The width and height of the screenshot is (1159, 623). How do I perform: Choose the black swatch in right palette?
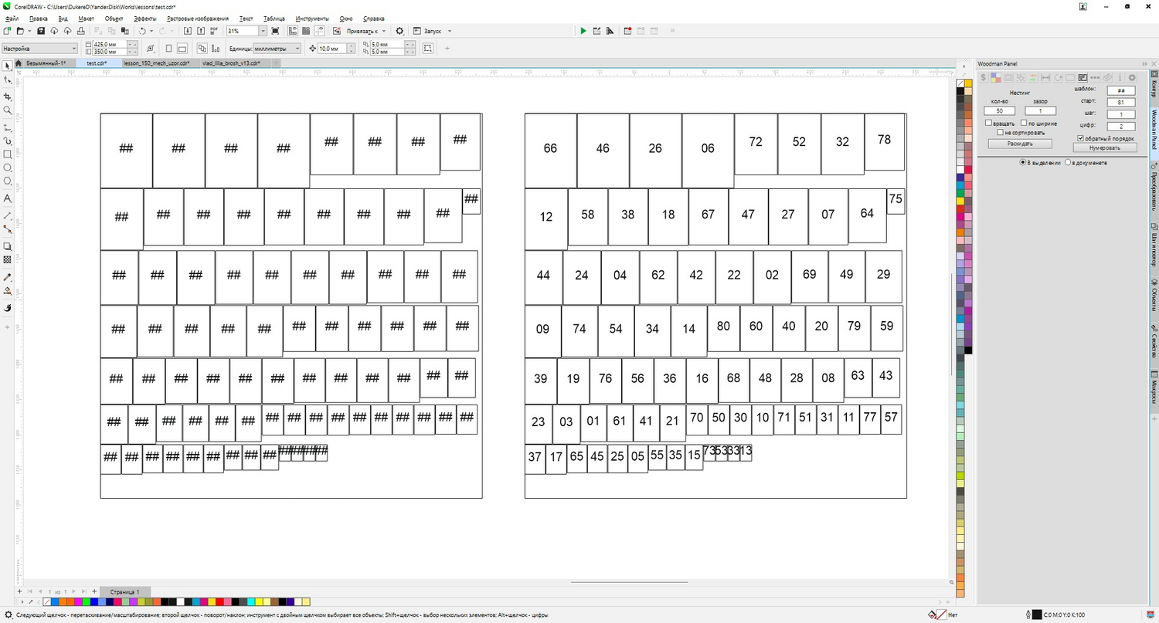(960, 90)
